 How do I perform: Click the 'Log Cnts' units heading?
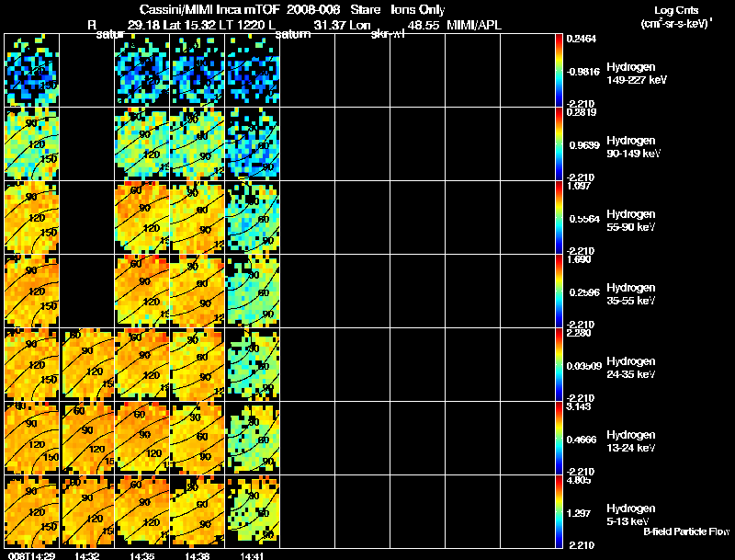(x=676, y=10)
